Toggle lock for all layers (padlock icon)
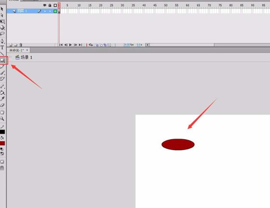The image size is (270, 208). pos(50,5)
